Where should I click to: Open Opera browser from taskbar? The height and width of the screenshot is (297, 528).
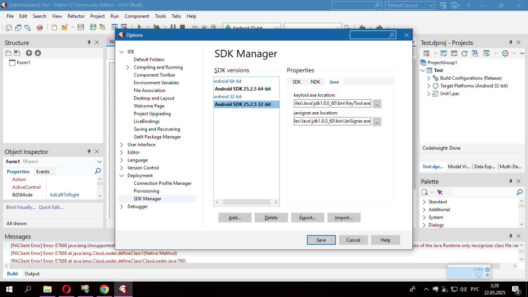(x=66, y=289)
